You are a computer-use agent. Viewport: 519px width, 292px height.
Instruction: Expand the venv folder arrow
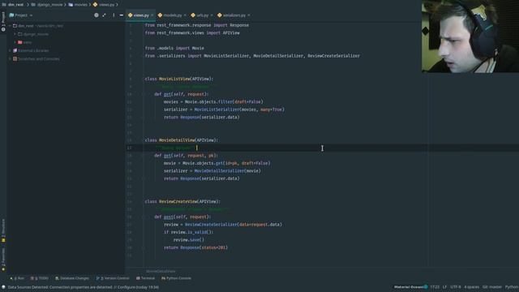pos(15,42)
